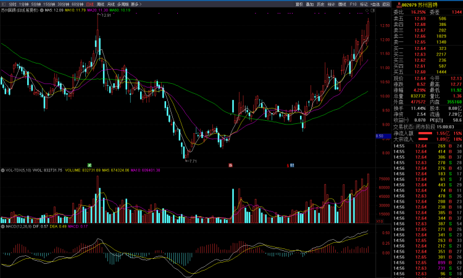463x278 pixels.
Task: Click the purple 899 B trade row
Action: coord(428,263)
